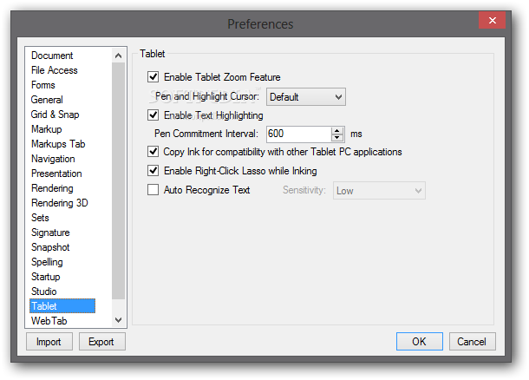Select Signature category

50,233
